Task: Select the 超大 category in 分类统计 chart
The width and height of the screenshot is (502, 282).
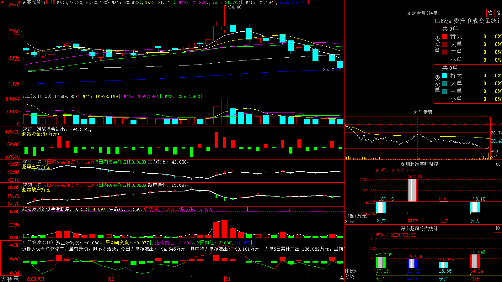Action: click(x=475, y=279)
